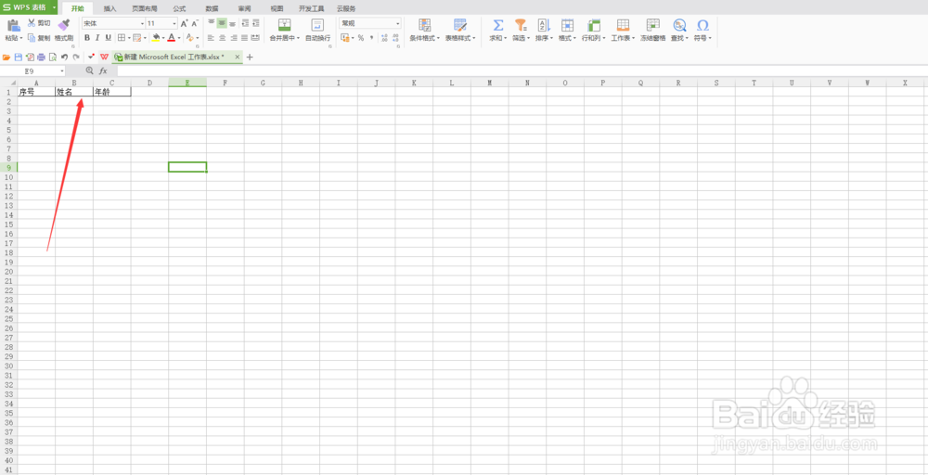
Task: Expand fill color dropdown arrow
Action: click(162, 38)
